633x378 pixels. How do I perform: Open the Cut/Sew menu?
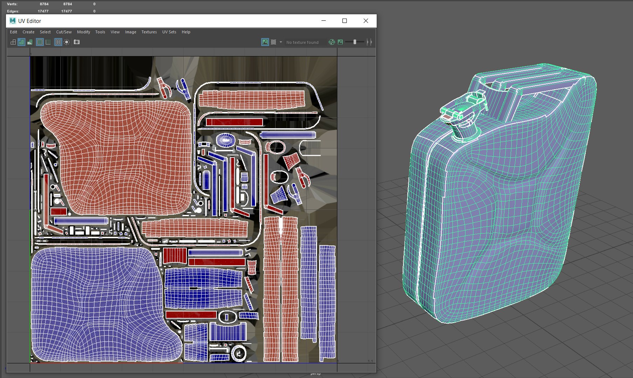click(64, 32)
